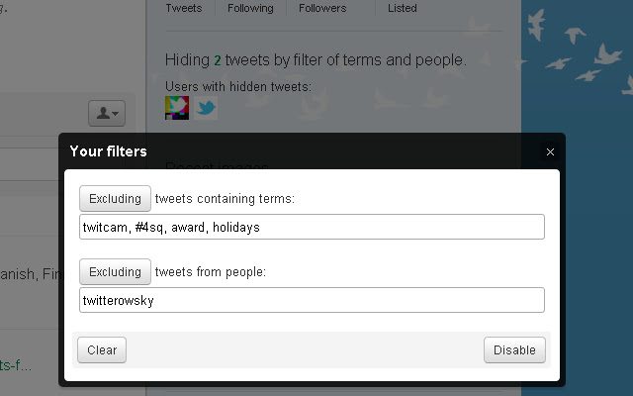Switch to the Tweets tab

[184, 8]
